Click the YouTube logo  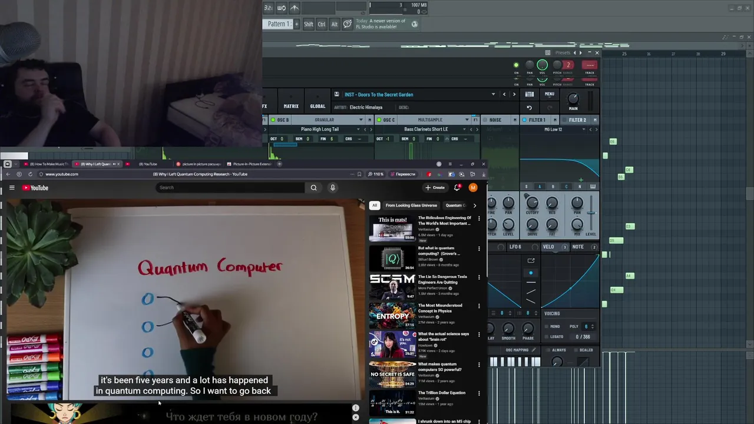point(36,188)
